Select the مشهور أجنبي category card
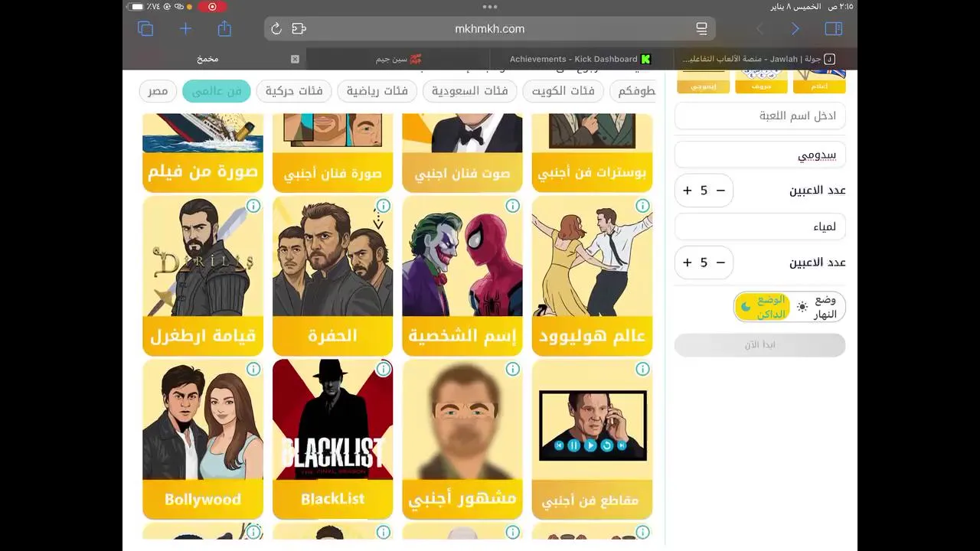The height and width of the screenshot is (551, 980). point(462,439)
